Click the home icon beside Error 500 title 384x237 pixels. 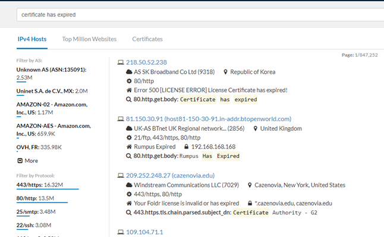pyautogui.click(x=129, y=90)
